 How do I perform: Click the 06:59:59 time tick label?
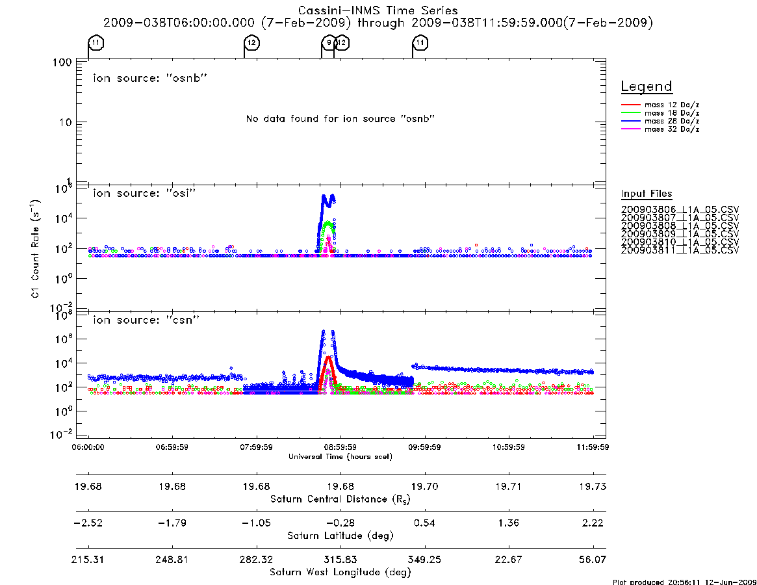point(172,447)
